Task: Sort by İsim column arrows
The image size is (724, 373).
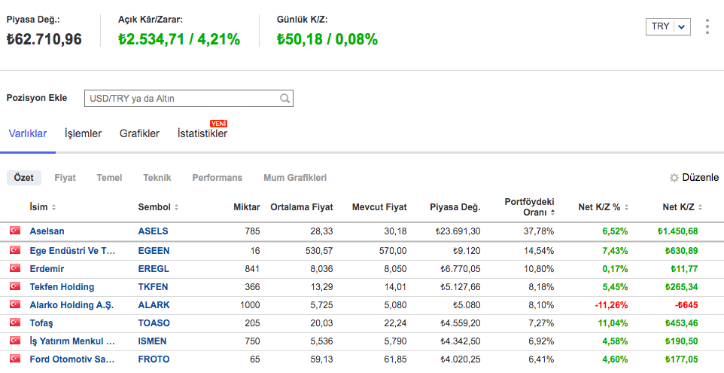Action: pos(53,207)
